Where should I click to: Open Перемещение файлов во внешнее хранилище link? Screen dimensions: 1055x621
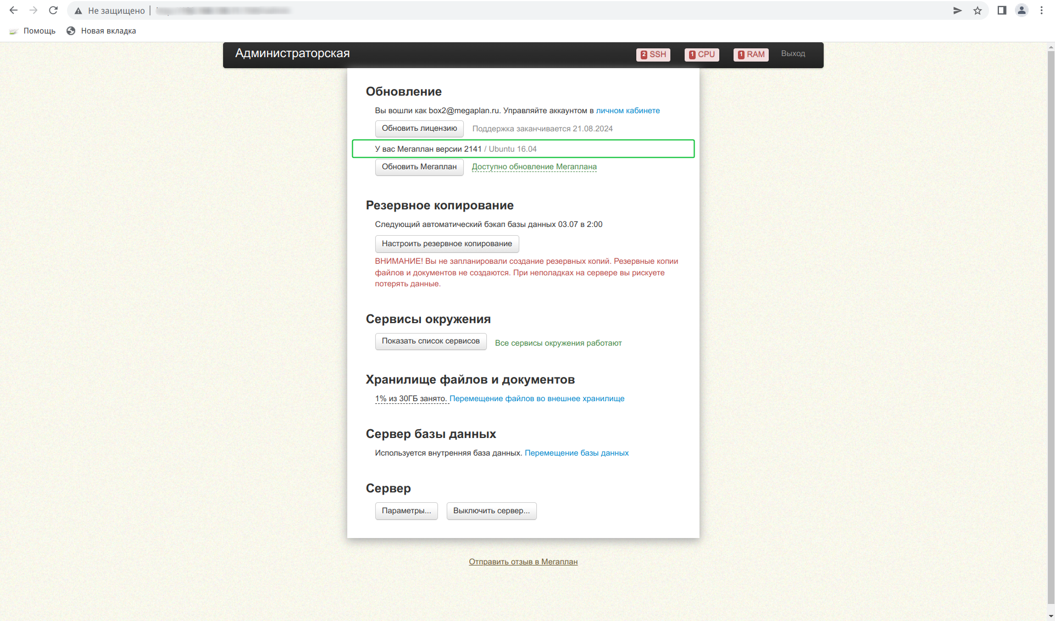(x=537, y=398)
